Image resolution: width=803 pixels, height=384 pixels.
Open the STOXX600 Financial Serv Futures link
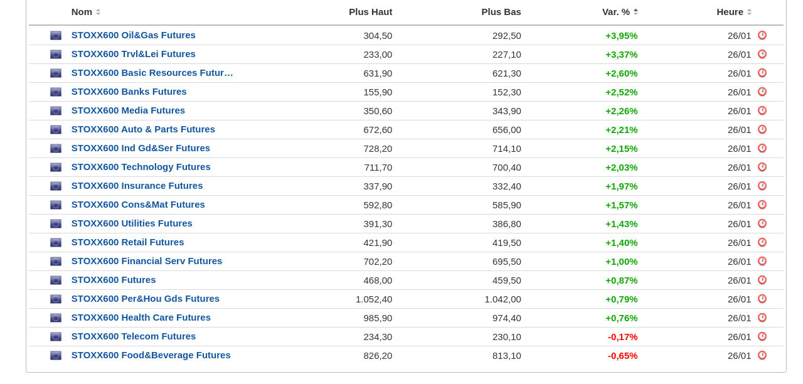point(146,261)
